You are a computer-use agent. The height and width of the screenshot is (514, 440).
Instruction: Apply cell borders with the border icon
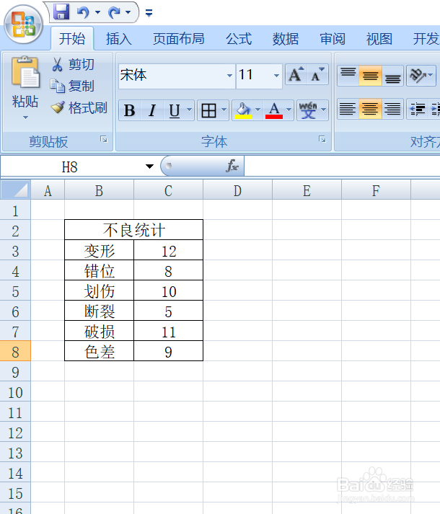click(208, 110)
